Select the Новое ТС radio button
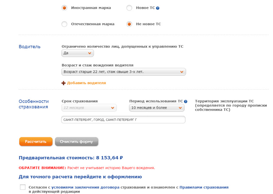This screenshot has height=194, width=273. pos(129,8)
